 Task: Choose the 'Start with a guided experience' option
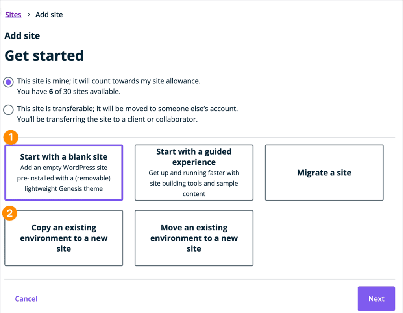(194, 172)
